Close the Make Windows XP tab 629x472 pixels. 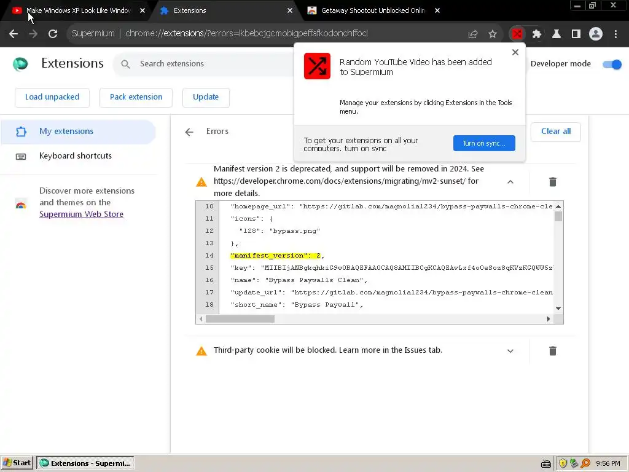click(143, 11)
